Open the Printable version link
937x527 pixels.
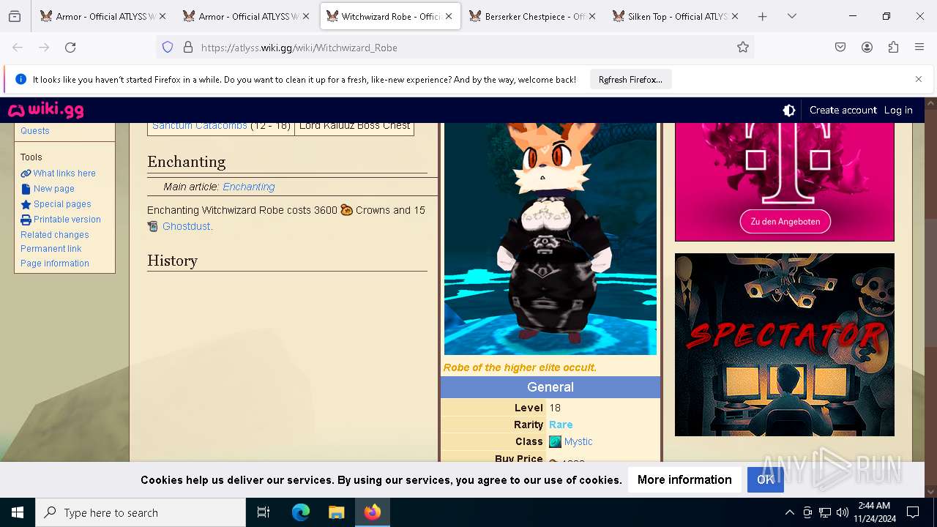tap(67, 220)
